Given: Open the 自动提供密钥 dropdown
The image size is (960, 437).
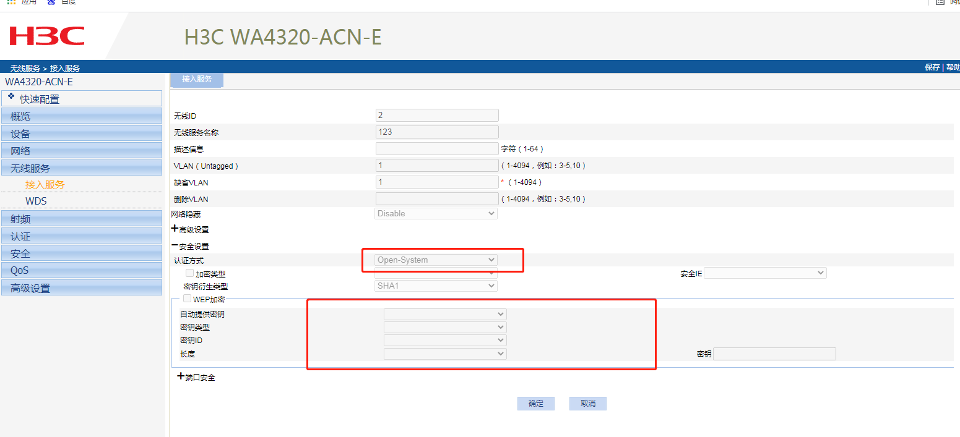Looking at the screenshot, I should (445, 314).
